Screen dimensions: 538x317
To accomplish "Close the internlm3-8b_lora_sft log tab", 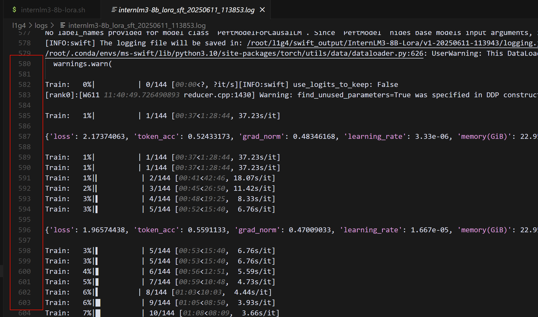I will click(x=262, y=10).
